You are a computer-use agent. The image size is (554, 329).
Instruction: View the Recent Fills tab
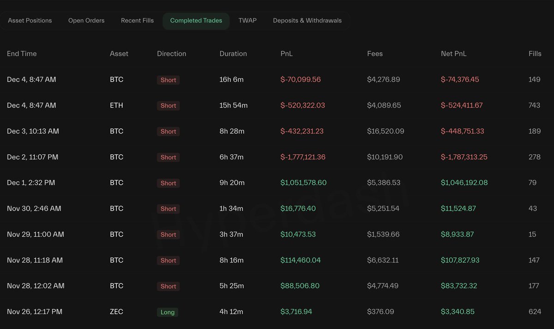(137, 20)
